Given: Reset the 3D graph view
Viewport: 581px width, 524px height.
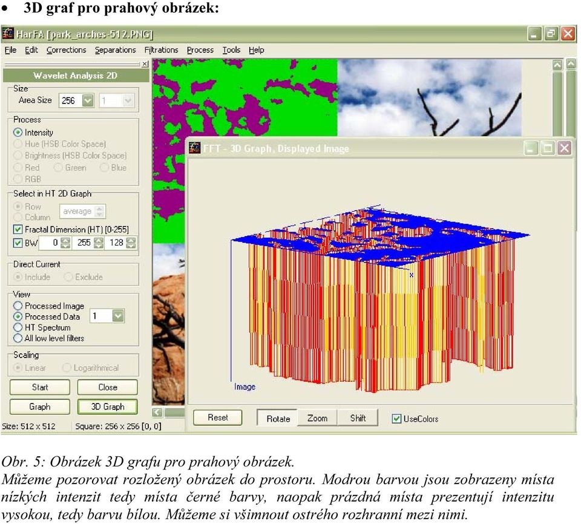Looking at the screenshot, I should point(217,418).
